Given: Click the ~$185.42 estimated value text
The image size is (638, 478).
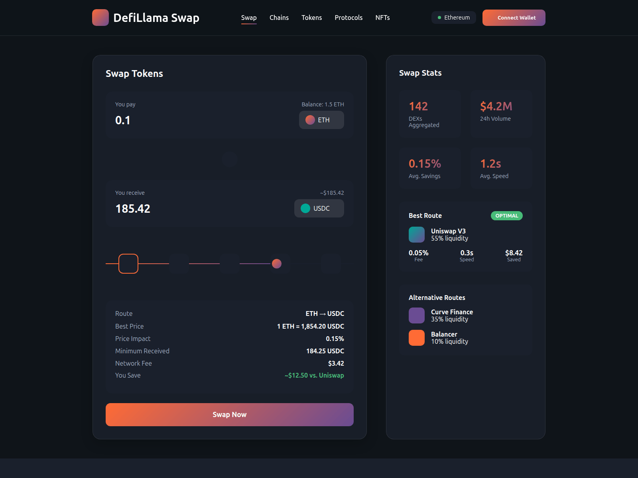Looking at the screenshot, I should pos(332,193).
